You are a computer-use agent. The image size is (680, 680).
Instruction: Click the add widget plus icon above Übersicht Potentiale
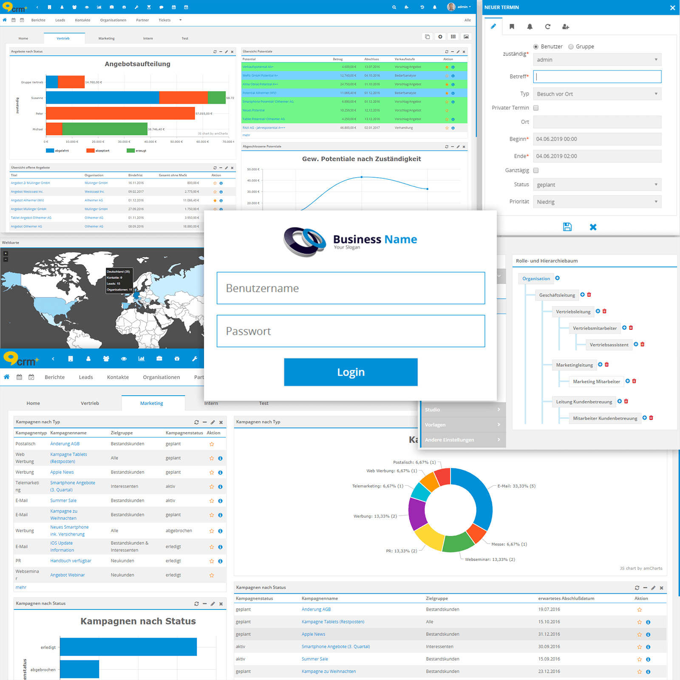440,37
